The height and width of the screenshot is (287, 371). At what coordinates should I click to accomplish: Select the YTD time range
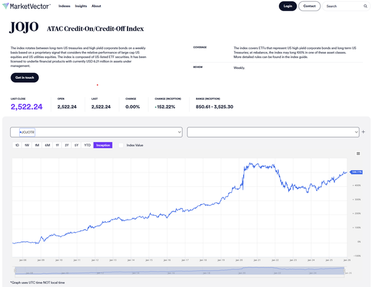[87, 145]
